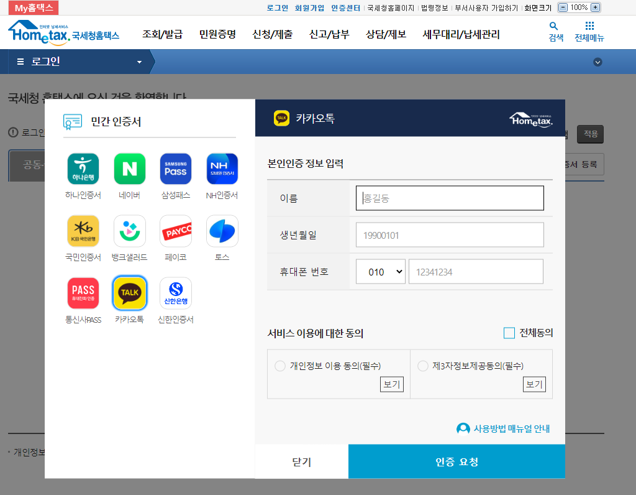Expand the blue bar chevron on the right
The image size is (636, 495).
coord(597,62)
